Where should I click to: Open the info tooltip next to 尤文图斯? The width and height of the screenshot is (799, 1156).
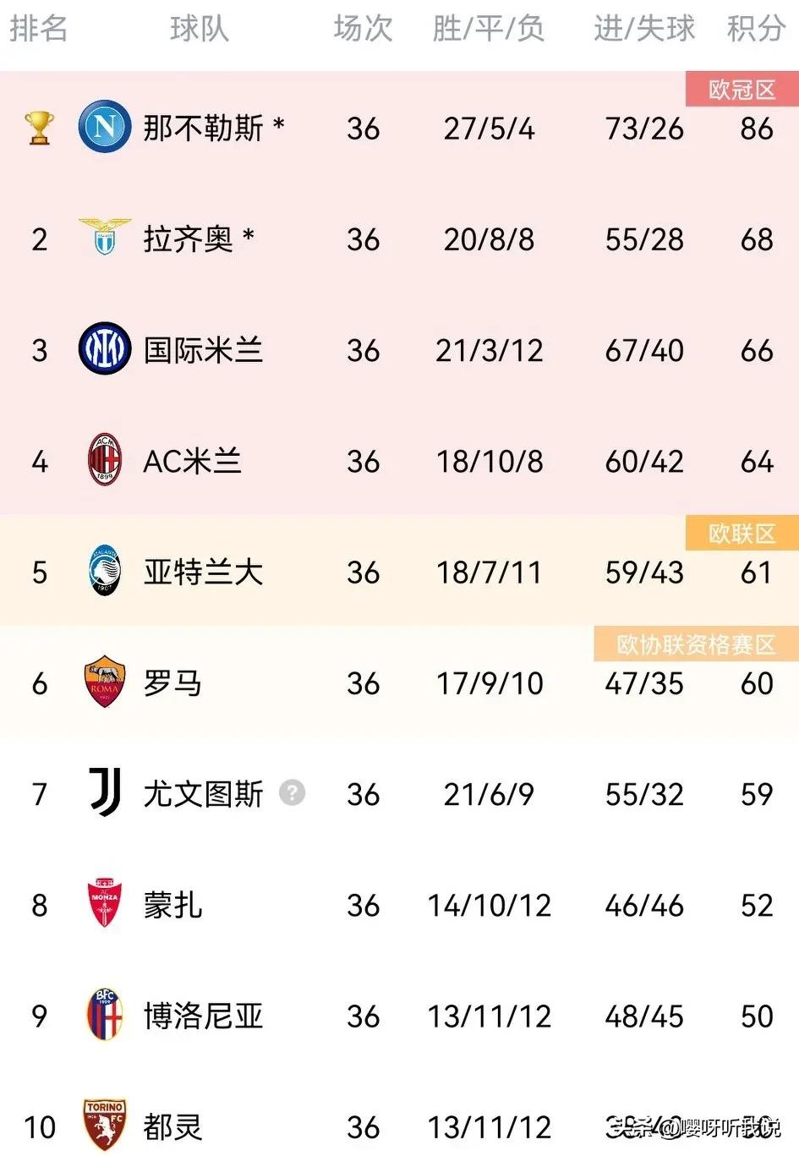(x=292, y=793)
